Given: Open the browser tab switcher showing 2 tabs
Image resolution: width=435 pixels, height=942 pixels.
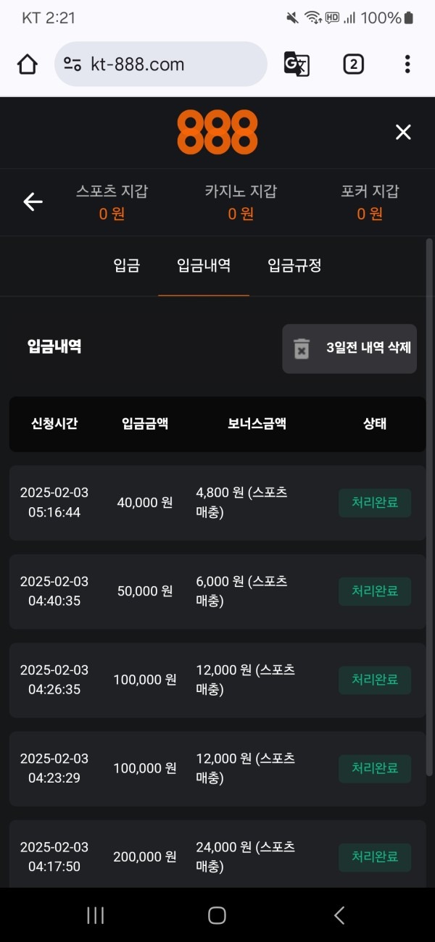Looking at the screenshot, I should [x=352, y=64].
